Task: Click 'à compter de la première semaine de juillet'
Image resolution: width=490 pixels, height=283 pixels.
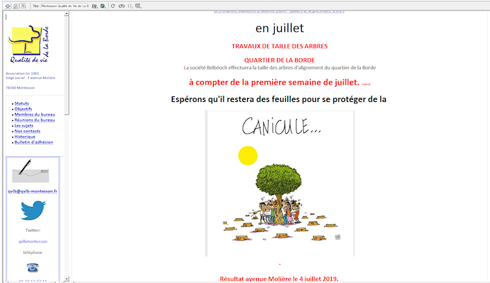Action: coord(274,83)
